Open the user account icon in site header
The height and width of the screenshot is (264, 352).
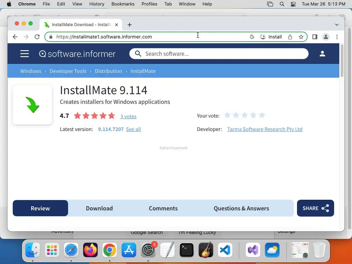click(322, 54)
